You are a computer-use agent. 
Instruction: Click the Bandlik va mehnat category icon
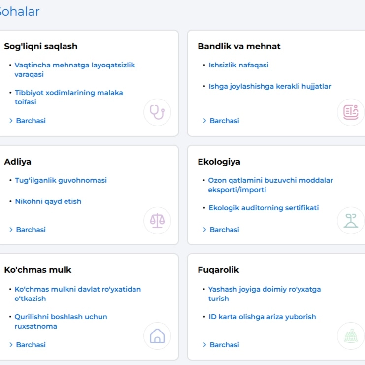351,112
